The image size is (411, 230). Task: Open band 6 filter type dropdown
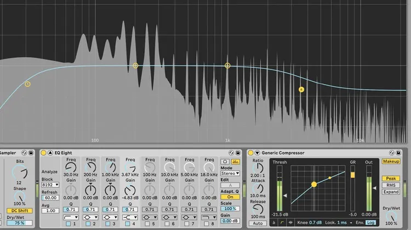tap(169, 217)
